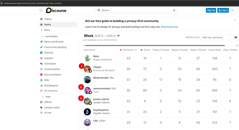This screenshot has height=130, width=239.
Task: Select 'Discourse Designer' title under chapoi
Action: (x=104, y=70)
